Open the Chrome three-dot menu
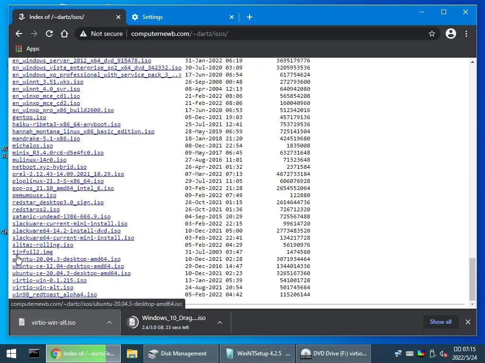This screenshot has width=485, height=363. pos(466,34)
